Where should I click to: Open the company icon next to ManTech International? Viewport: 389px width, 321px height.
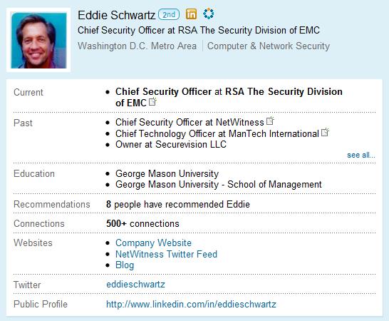[x=325, y=132]
